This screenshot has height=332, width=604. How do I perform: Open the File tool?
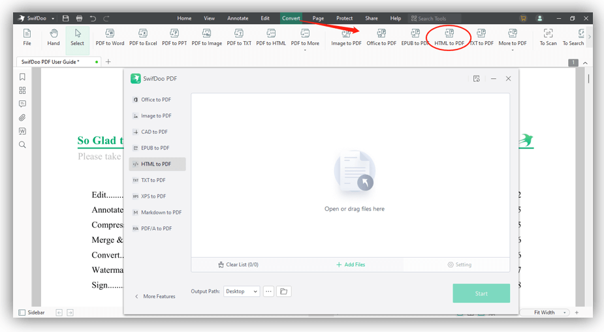pos(27,37)
